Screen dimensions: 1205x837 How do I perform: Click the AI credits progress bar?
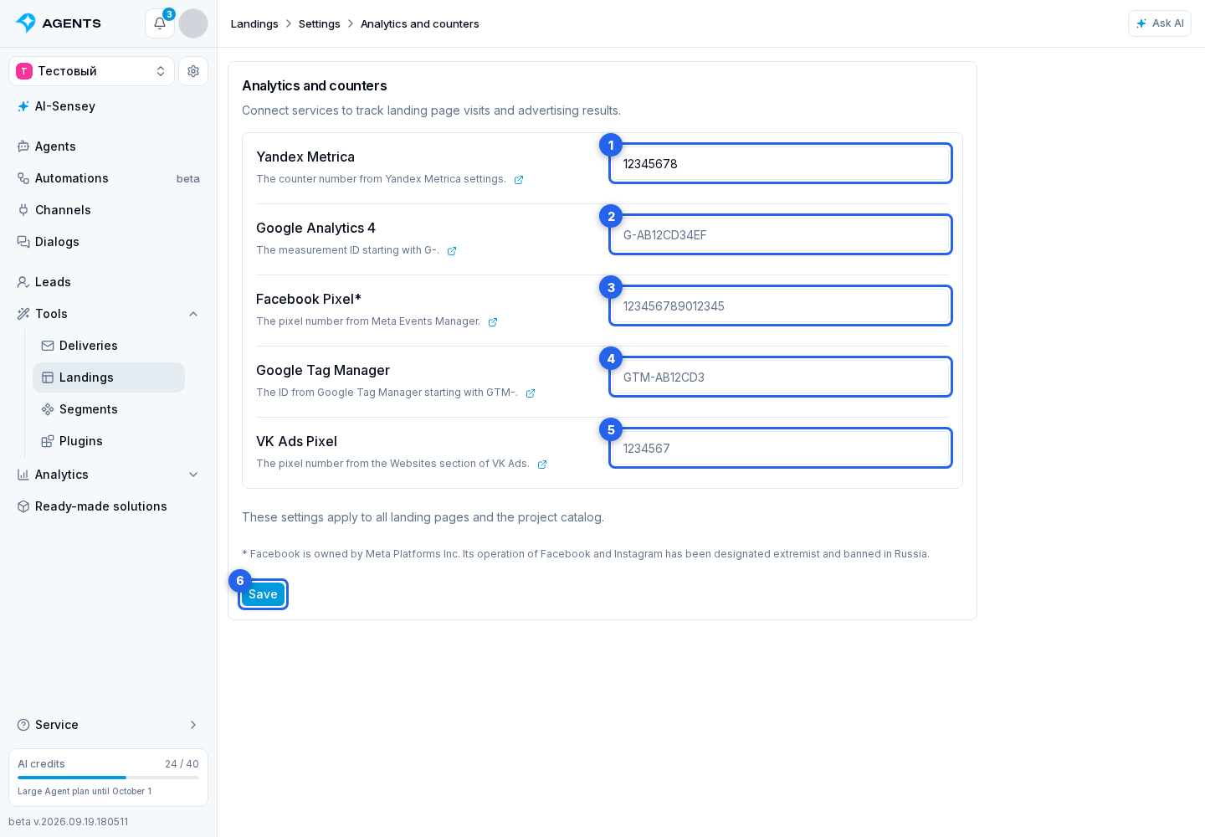pyautogui.click(x=109, y=778)
